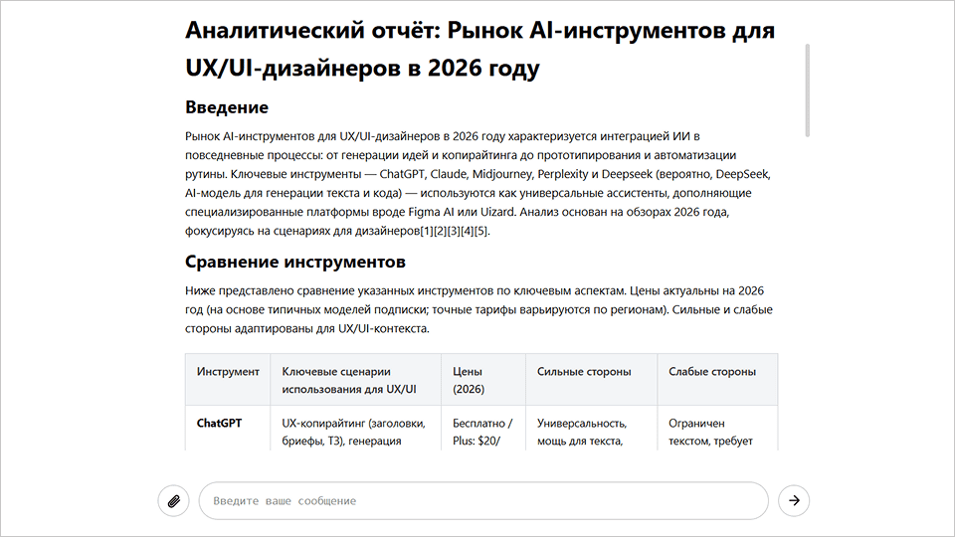The height and width of the screenshot is (537, 955).
Task: Click the "Слабые стороны" column header
Action: click(x=717, y=379)
